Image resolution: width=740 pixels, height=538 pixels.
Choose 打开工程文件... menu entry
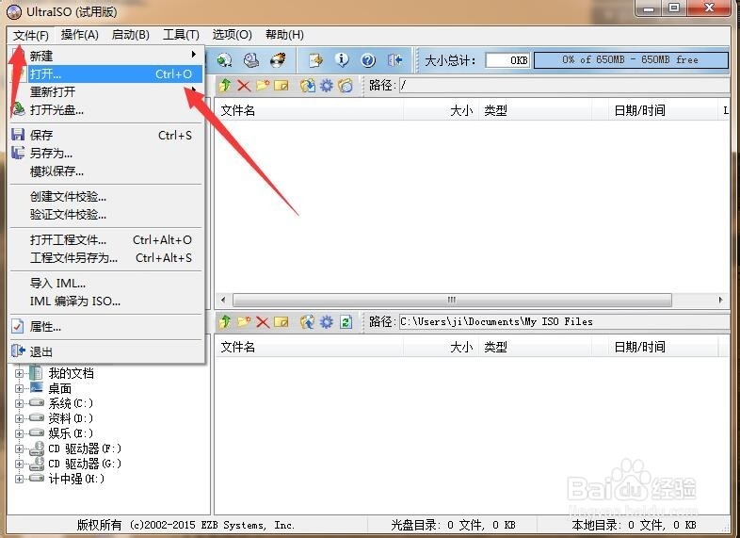coord(106,240)
